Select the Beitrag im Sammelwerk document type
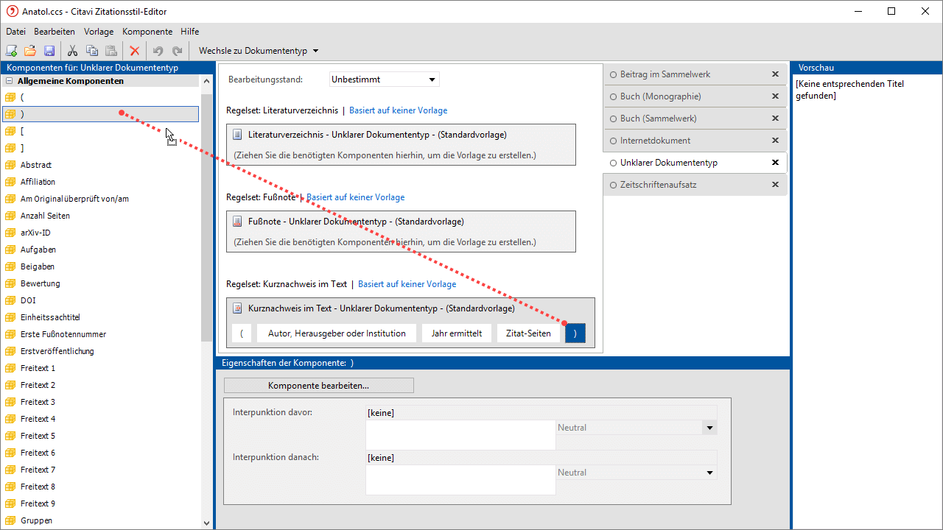Screen dimensions: 943x530 click(613, 74)
